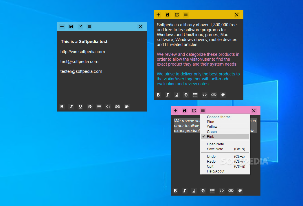Toggle bold in the blue note toolbar
Screen dimensions: 303x206
coord(62,107)
